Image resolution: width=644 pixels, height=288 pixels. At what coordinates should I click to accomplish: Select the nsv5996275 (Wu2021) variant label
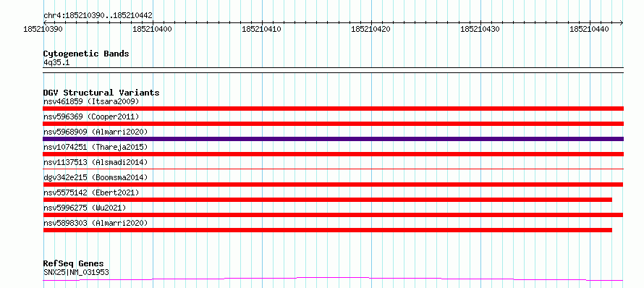point(85,208)
